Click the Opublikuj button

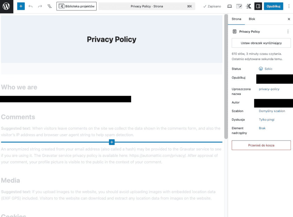[273, 6]
